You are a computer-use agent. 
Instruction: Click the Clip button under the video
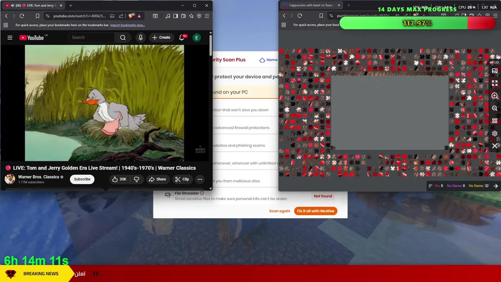click(182, 179)
